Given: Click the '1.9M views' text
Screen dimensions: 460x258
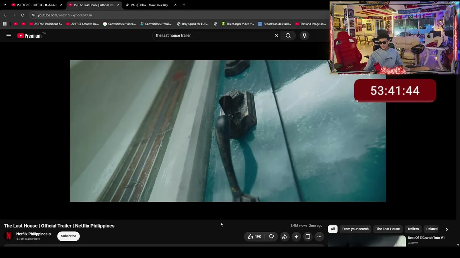Looking at the screenshot, I should (x=299, y=226).
